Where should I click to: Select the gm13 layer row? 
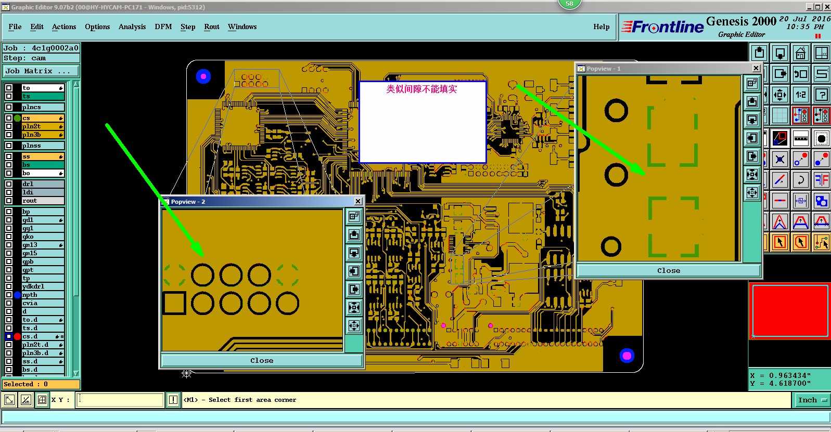pos(43,245)
